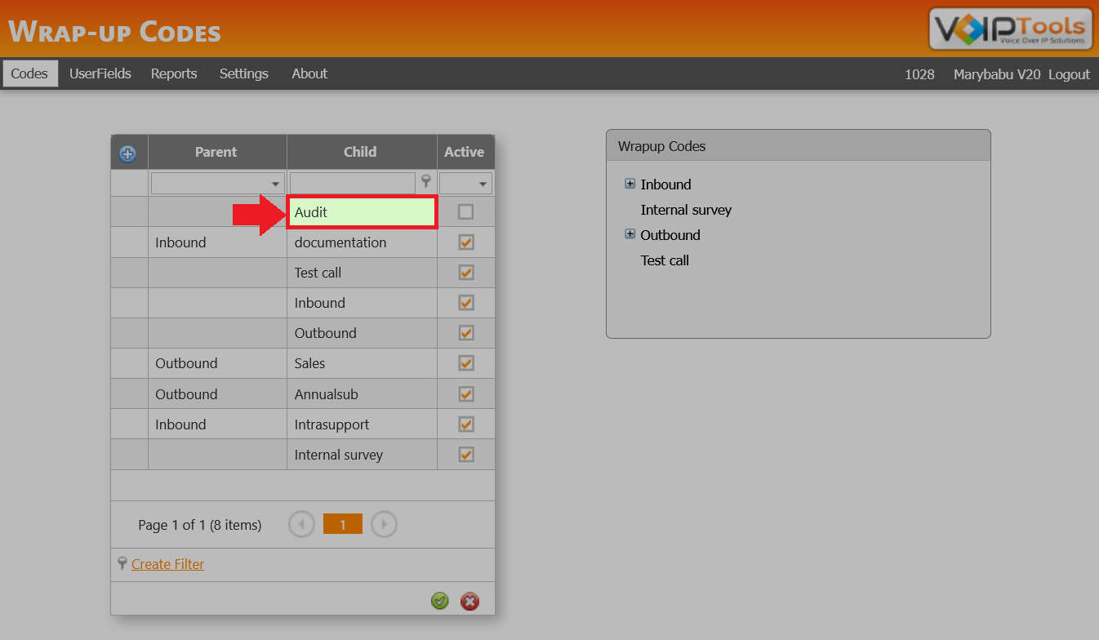This screenshot has width=1099, height=640.
Task: Open the Parent filter dropdown
Action: point(275,182)
